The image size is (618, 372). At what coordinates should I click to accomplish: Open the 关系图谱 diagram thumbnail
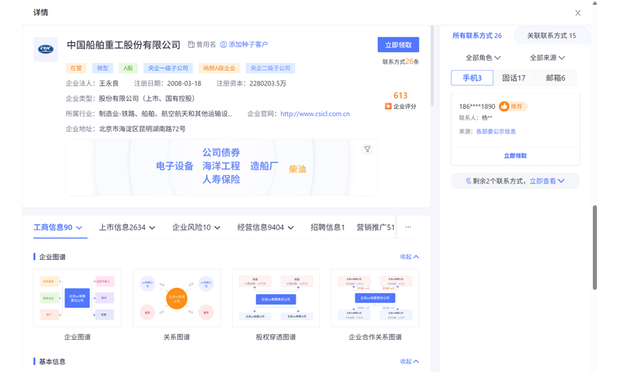click(177, 298)
